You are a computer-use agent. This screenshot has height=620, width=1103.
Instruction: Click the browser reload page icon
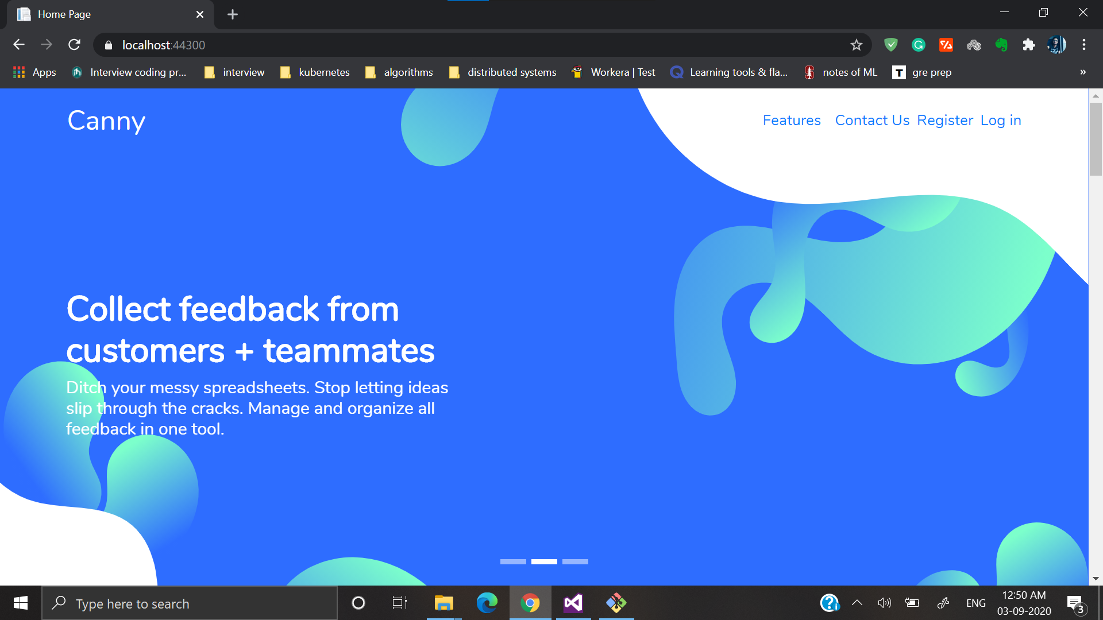tap(74, 45)
